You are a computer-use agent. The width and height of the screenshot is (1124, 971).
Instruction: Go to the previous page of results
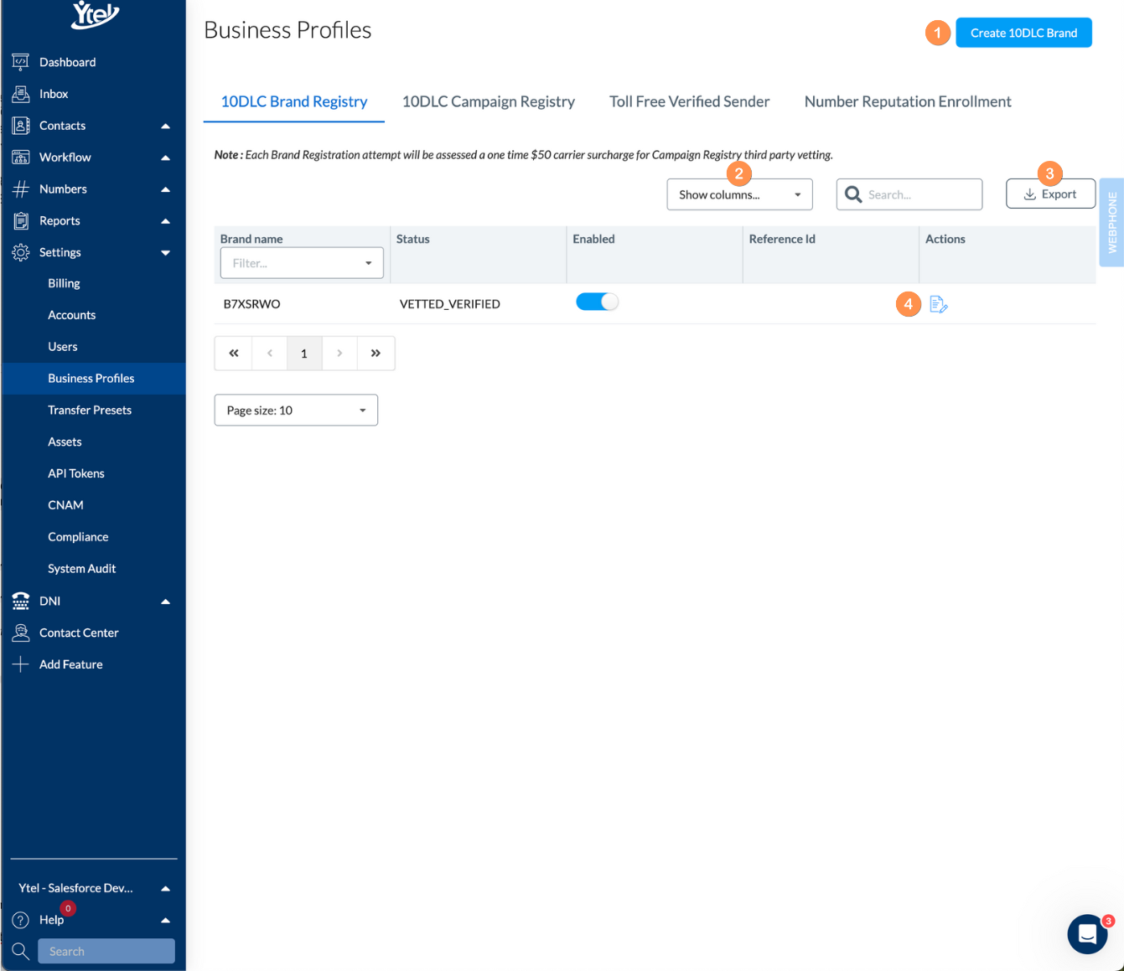269,354
